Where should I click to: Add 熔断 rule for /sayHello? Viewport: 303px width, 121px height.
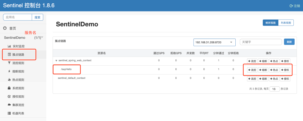(263, 70)
